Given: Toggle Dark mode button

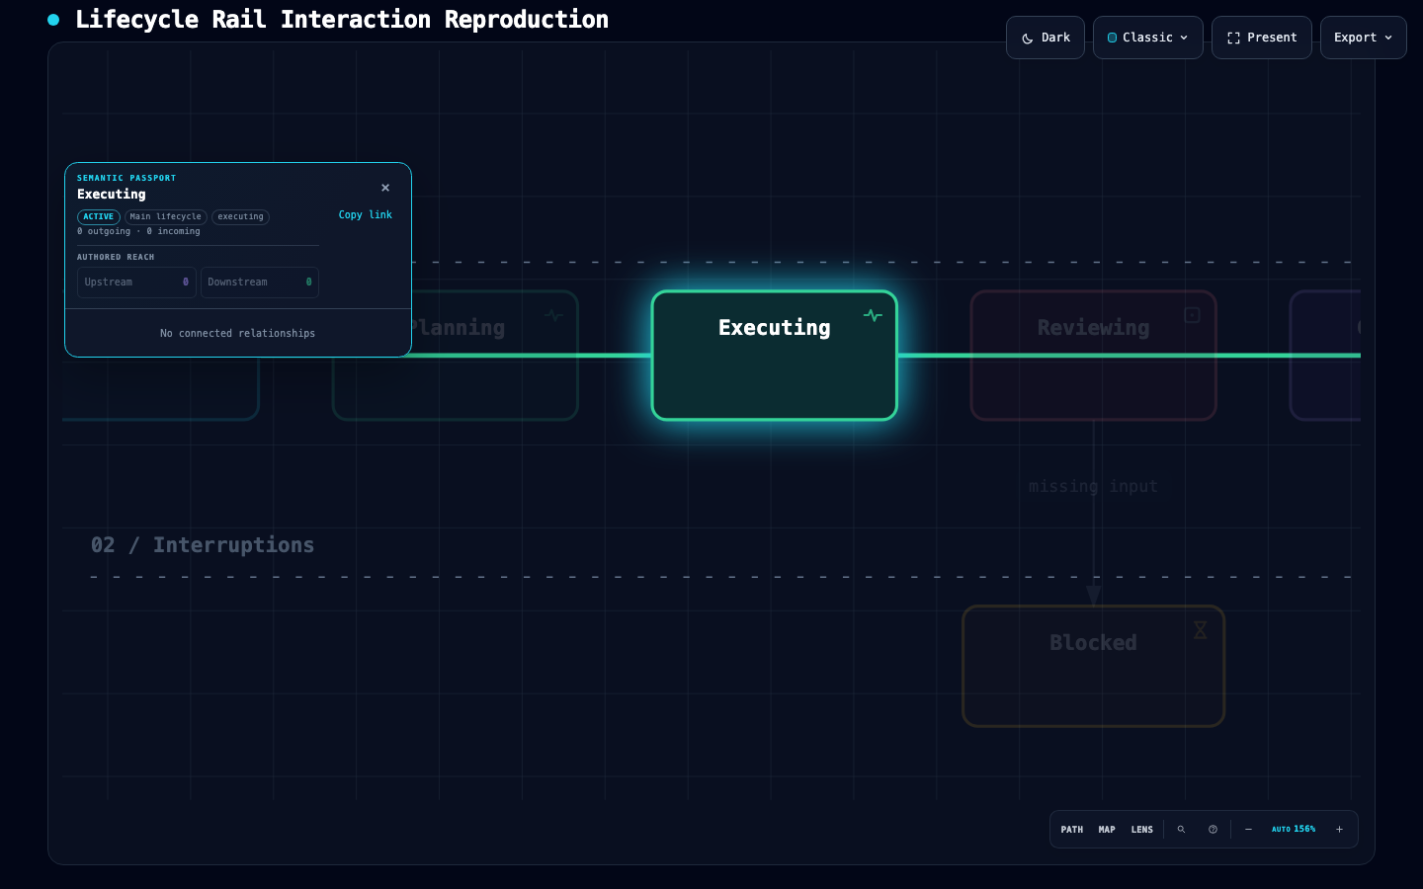Looking at the screenshot, I should coord(1046,38).
